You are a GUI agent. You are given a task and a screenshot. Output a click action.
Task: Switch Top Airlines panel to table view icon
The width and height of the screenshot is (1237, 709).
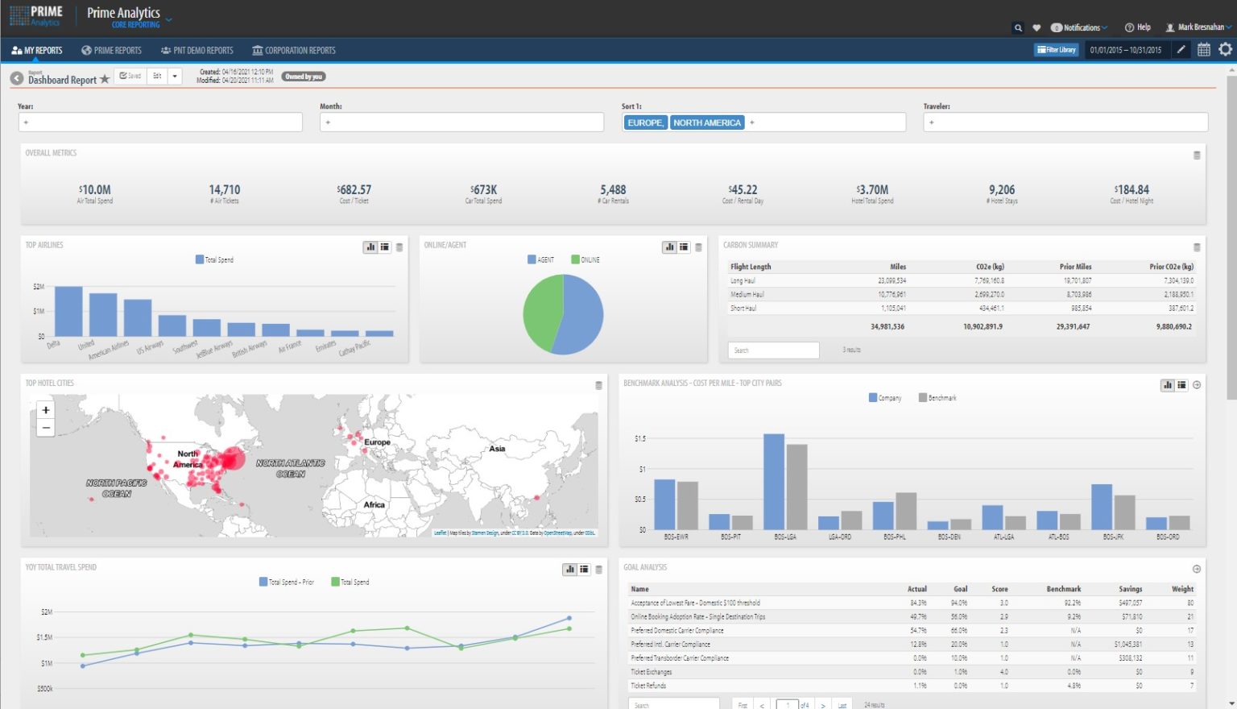[x=385, y=247]
